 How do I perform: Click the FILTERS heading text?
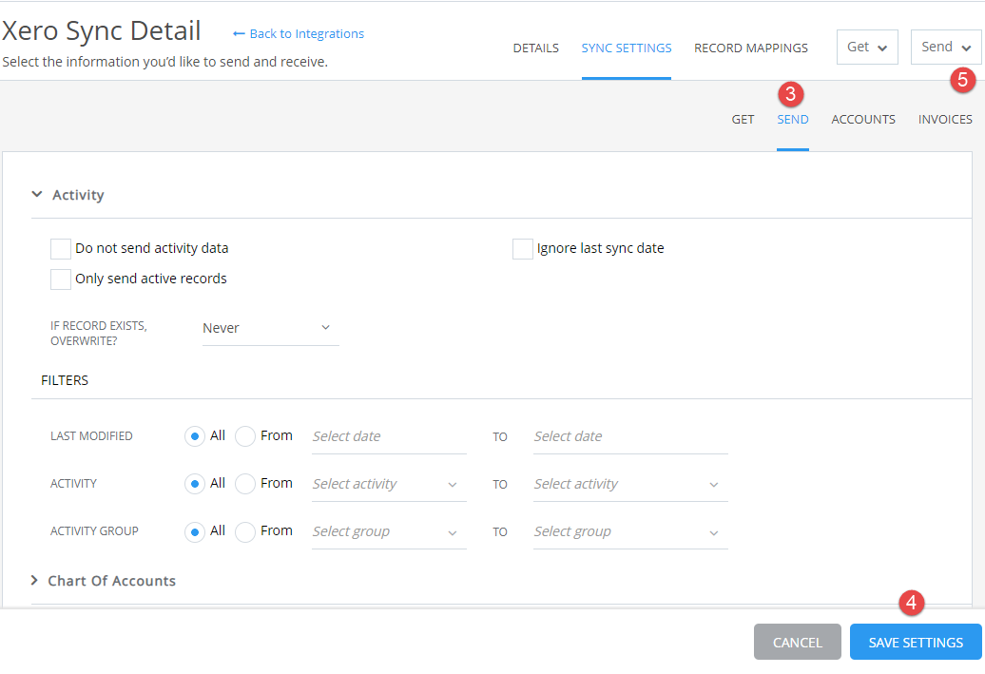65,380
